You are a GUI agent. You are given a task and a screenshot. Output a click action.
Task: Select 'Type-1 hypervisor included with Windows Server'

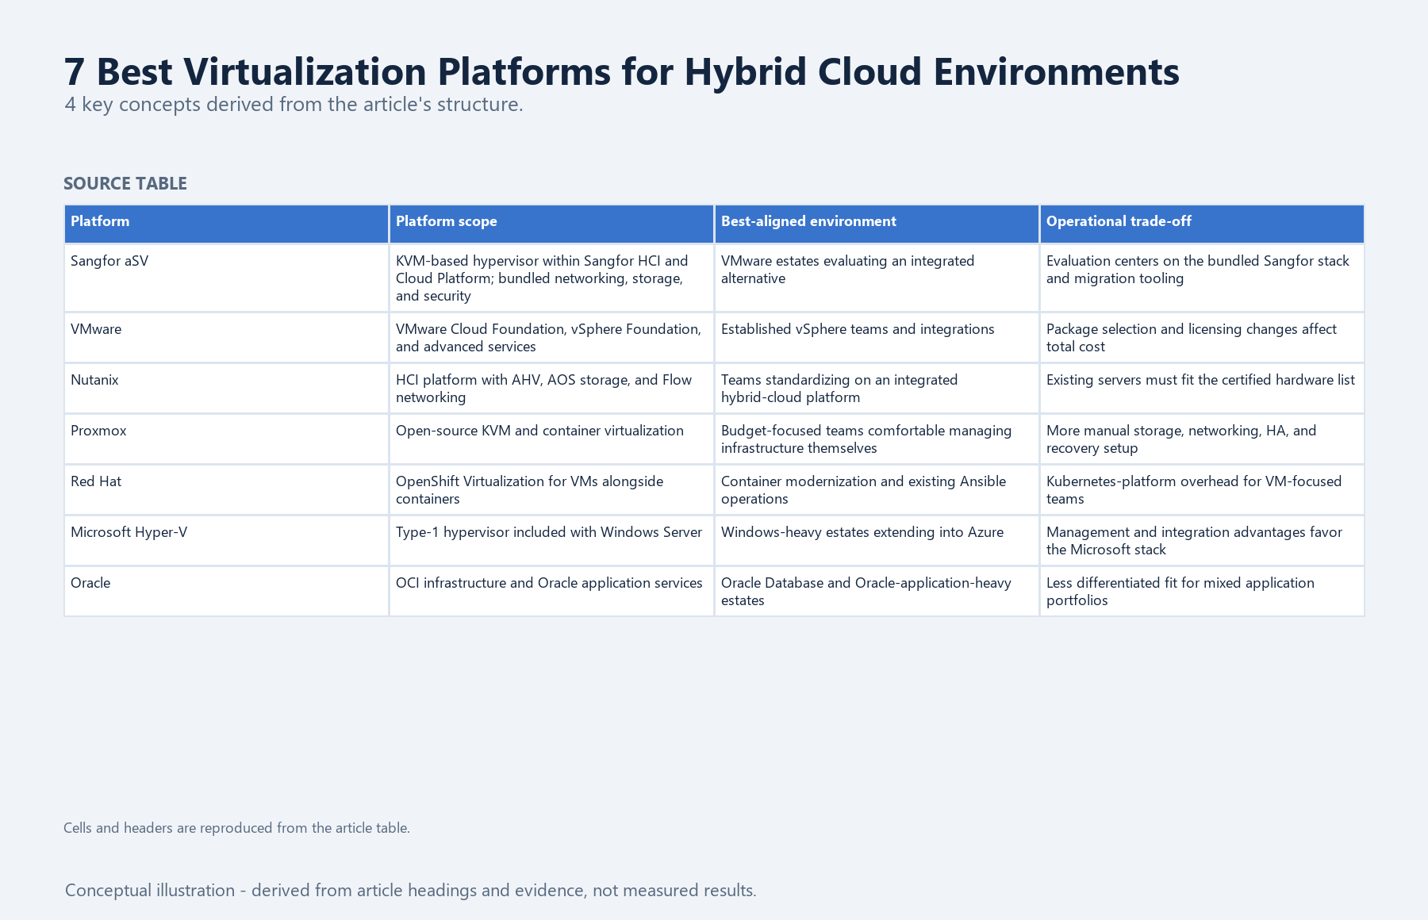click(551, 540)
